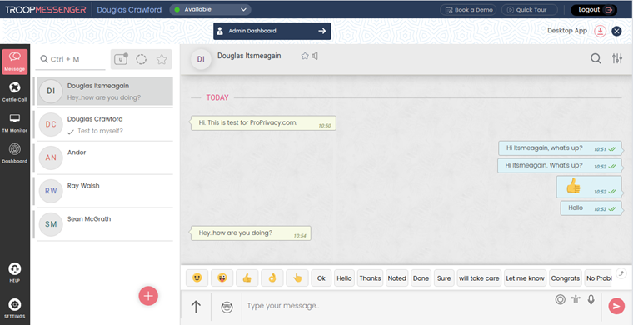Open chat with Ray Walsh
This screenshot has width=633, height=325.
pyautogui.click(x=105, y=191)
